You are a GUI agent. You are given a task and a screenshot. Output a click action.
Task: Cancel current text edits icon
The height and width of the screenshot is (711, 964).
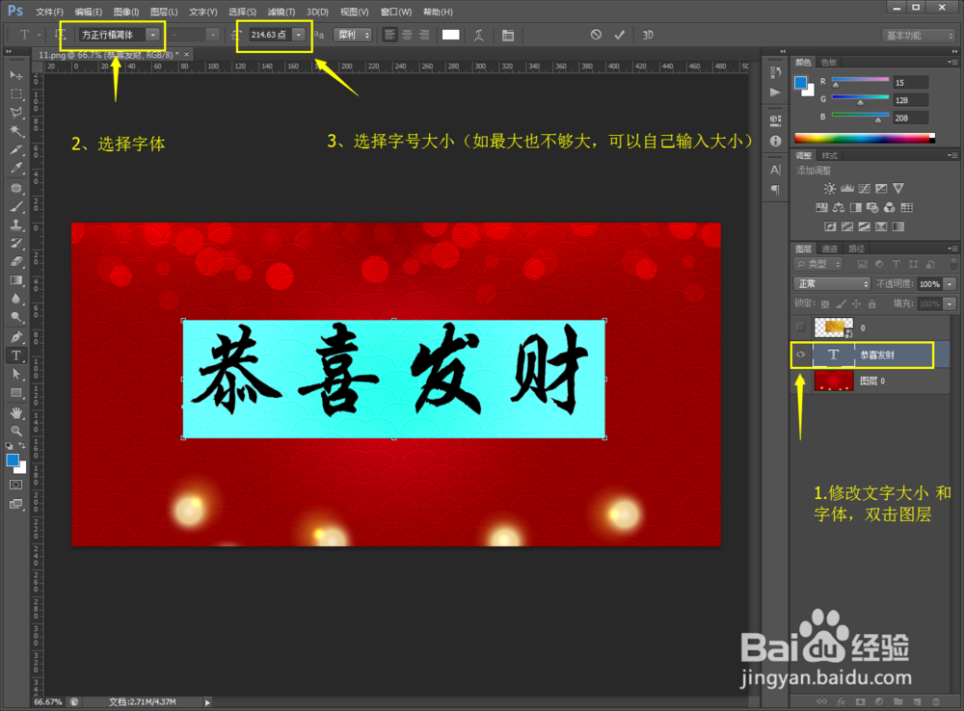pos(596,35)
